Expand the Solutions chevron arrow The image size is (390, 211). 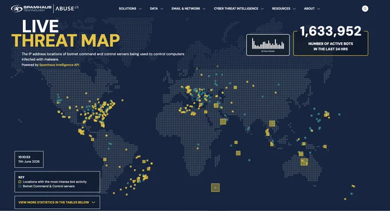tap(140, 9)
